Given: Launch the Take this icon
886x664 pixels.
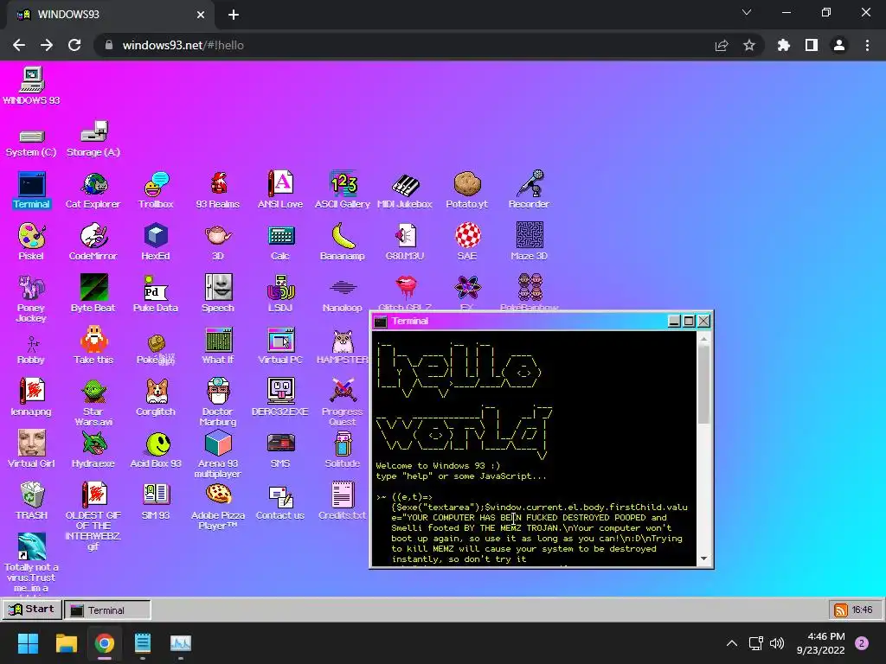Looking at the screenshot, I should 93,339.
